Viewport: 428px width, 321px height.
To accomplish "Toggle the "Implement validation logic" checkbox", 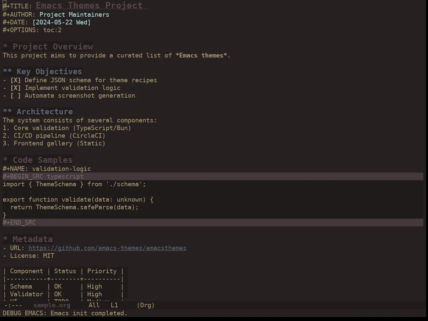I will pyautogui.click(x=15, y=88).
